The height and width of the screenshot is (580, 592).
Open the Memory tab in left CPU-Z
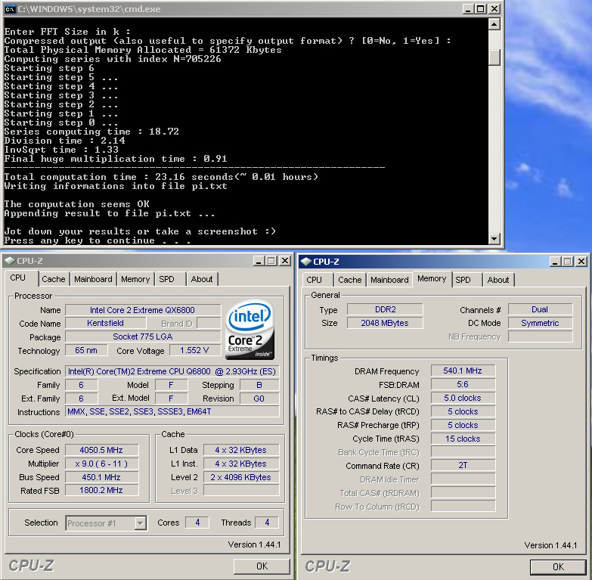135,280
